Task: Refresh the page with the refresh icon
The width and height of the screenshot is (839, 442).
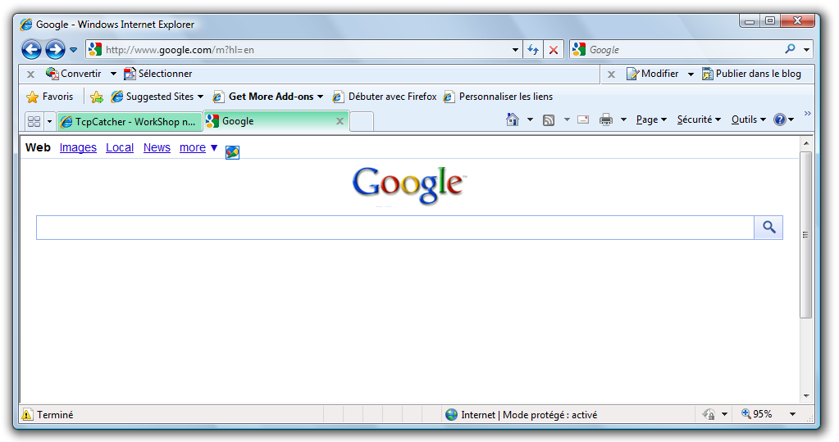Action: (x=532, y=50)
